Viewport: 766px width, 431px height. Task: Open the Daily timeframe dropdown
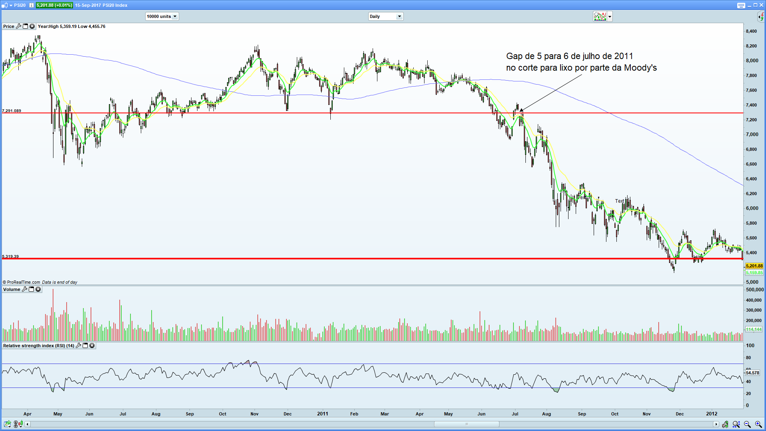click(x=399, y=16)
